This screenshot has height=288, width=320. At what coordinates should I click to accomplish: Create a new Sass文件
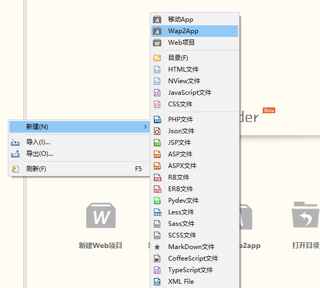coord(195,224)
